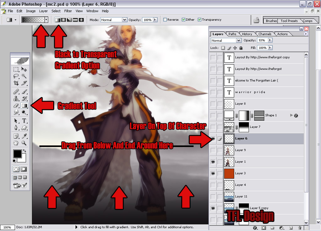Click the black foreground color swatch
Screen dimensions: 321x231
click(x=18, y=154)
